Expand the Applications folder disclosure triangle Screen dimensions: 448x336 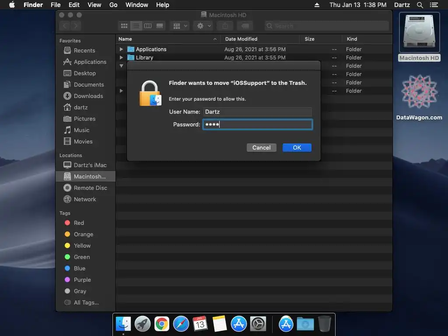(x=121, y=49)
